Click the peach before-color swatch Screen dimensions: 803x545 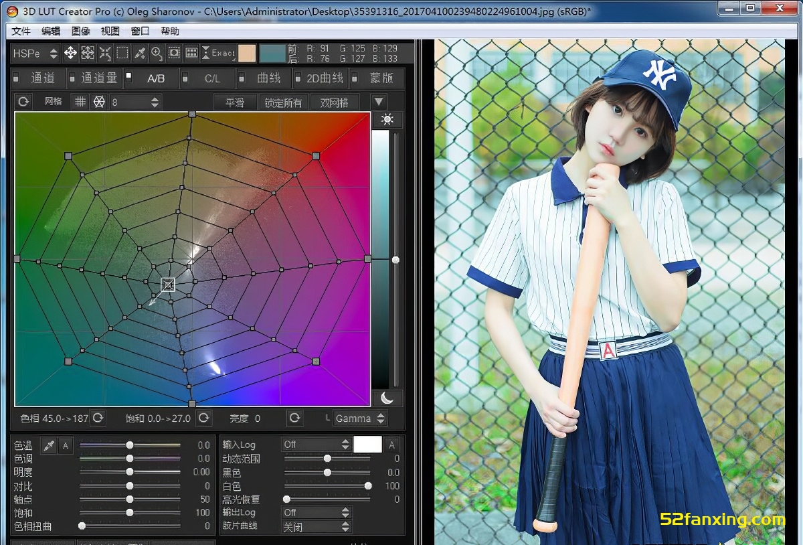[x=247, y=54]
